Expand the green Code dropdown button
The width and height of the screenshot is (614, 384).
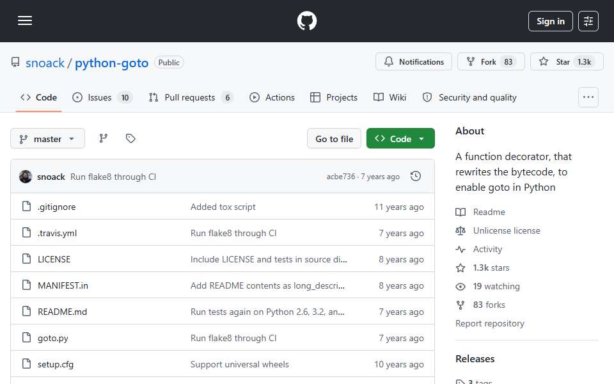(400, 139)
